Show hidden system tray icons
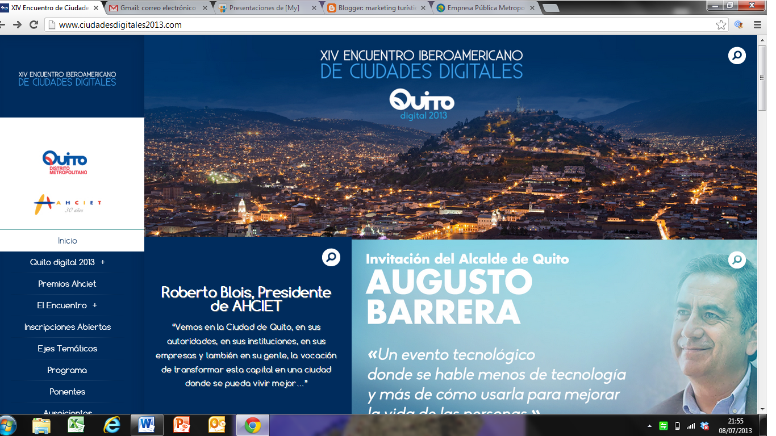This screenshot has width=776, height=436. pos(649,425)
